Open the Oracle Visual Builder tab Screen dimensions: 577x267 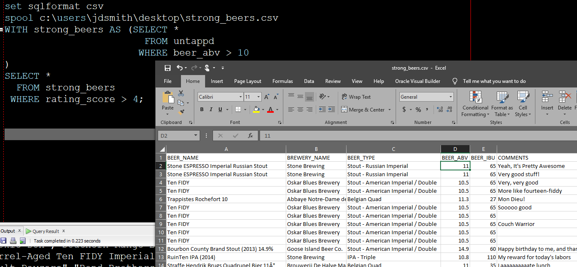[x=418, y=81]
